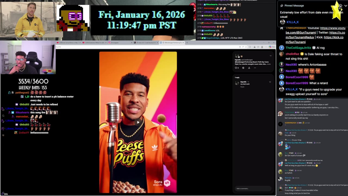Click the 'Add a comment...' field
The width and height of the screenshot is (348, 196).
pos(253,188)
